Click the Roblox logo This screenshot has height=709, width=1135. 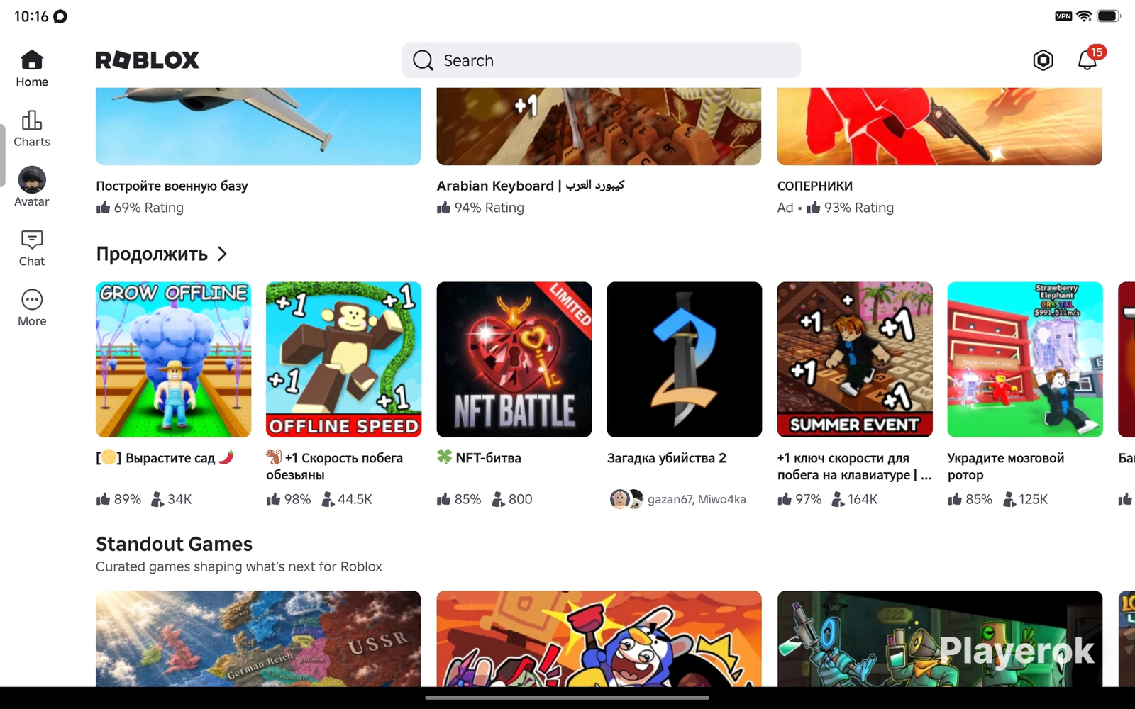coord(148,60)
